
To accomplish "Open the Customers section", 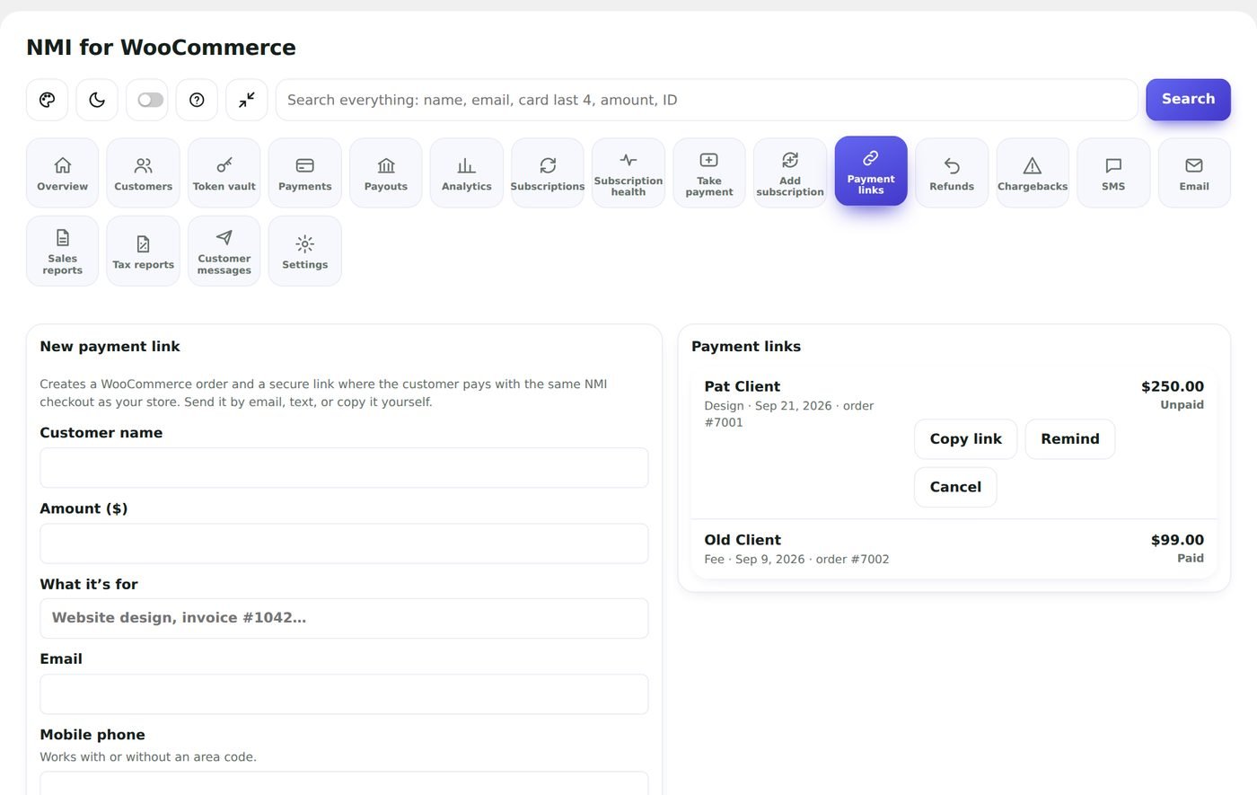I will [x=144, y=172].
